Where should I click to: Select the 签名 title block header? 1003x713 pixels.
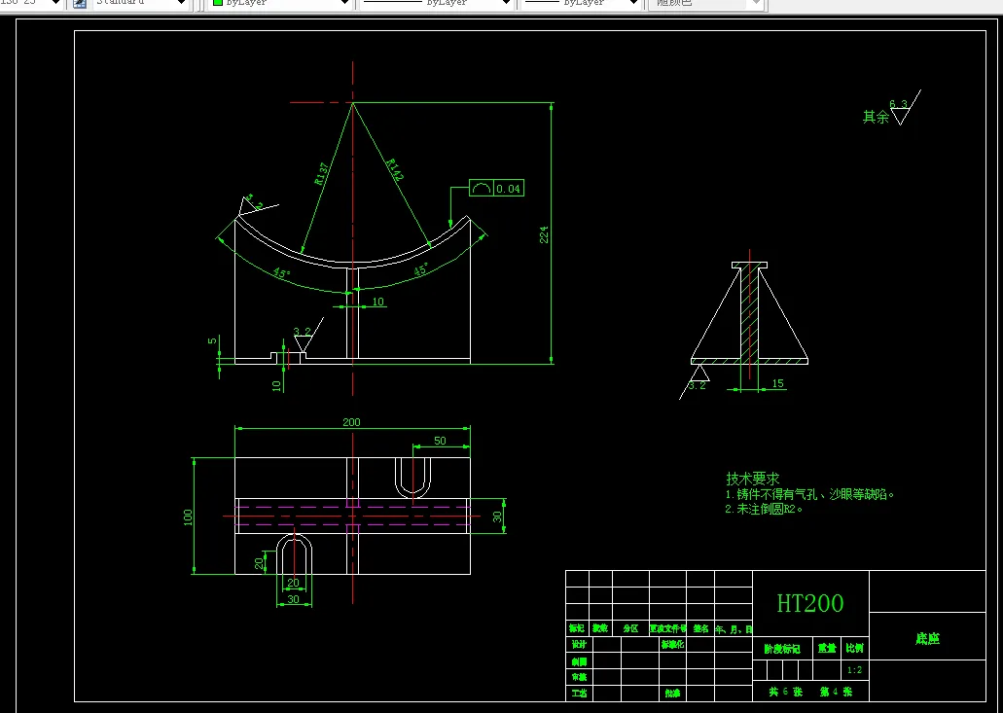coord(700,628)
